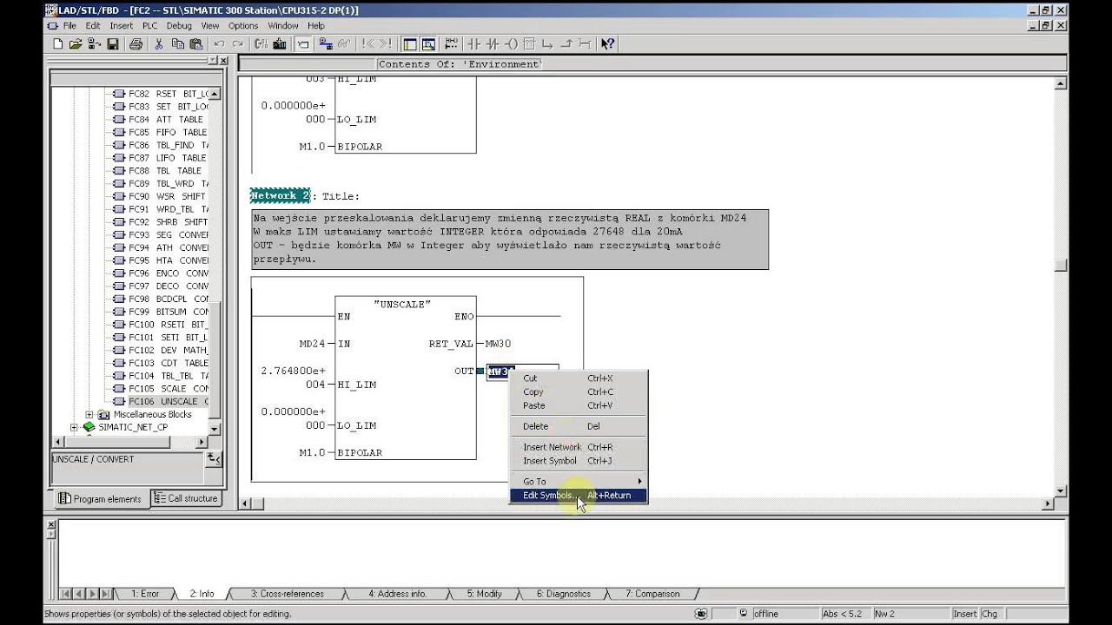
Task: Insert an output coil icon
Action: [512, 44]
